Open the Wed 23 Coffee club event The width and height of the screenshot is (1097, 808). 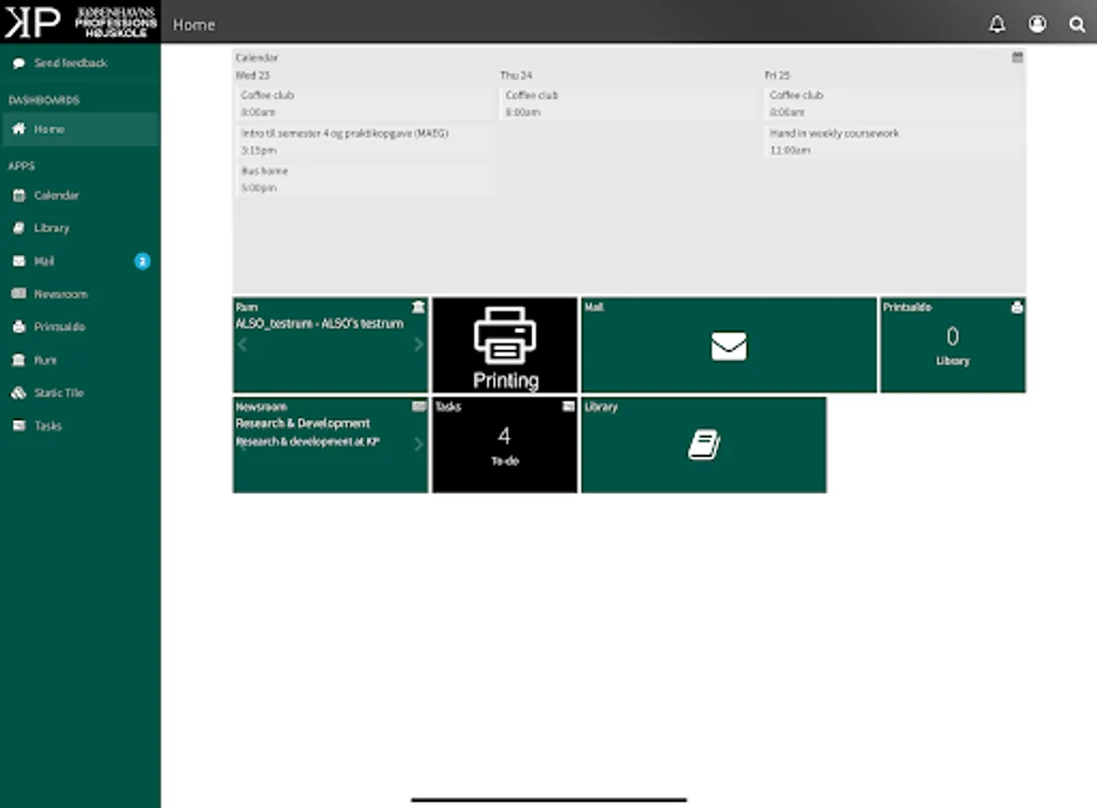point(365,103)
